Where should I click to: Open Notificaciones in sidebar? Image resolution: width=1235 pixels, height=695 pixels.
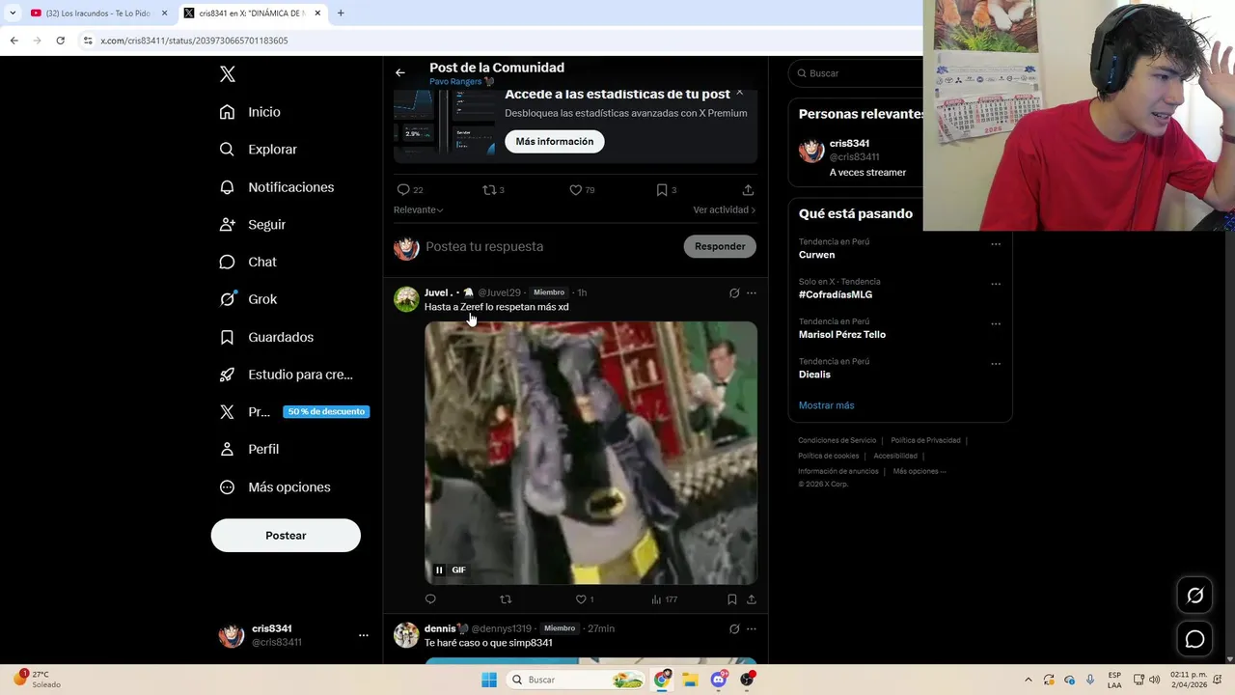click(x=277, y=187)
